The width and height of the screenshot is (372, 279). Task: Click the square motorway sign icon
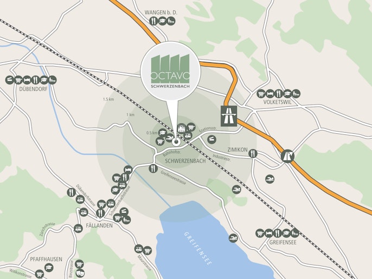click(x=229, y=116)
